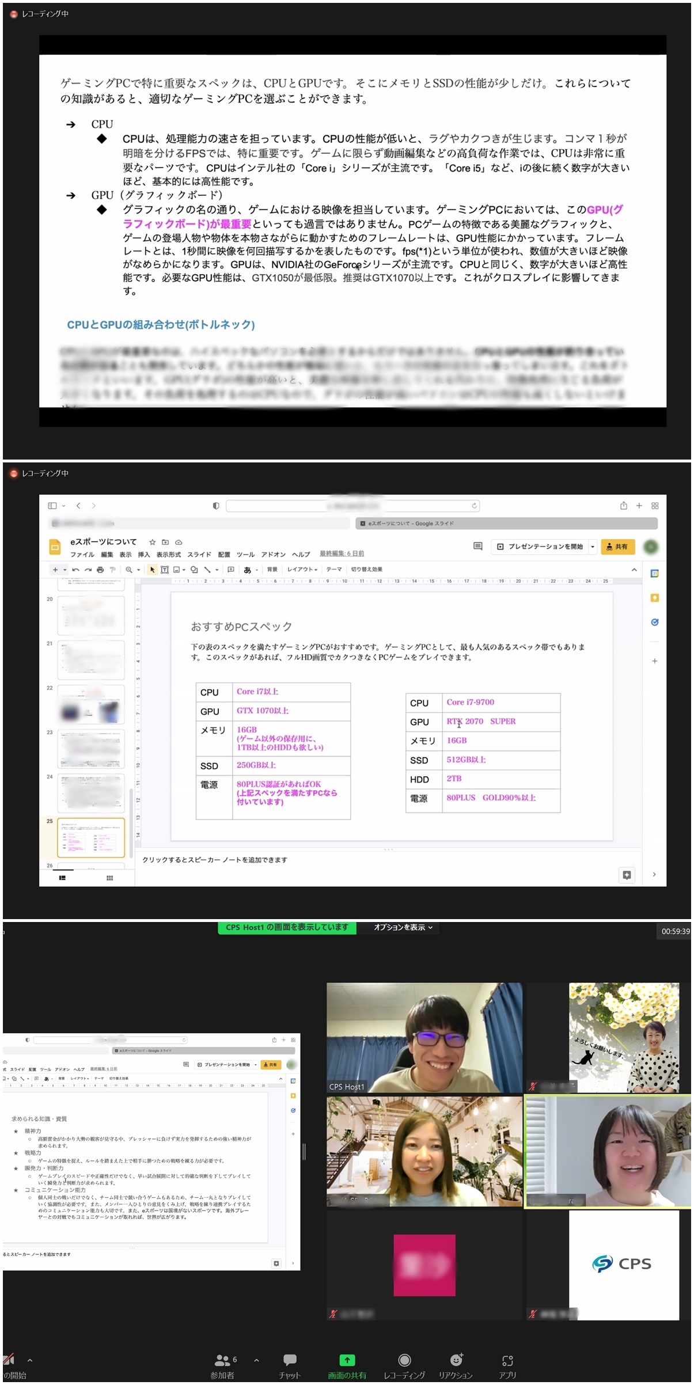Open the Google Calendar side panel icon
The image size is (694, 1385).
coord(654,574)
